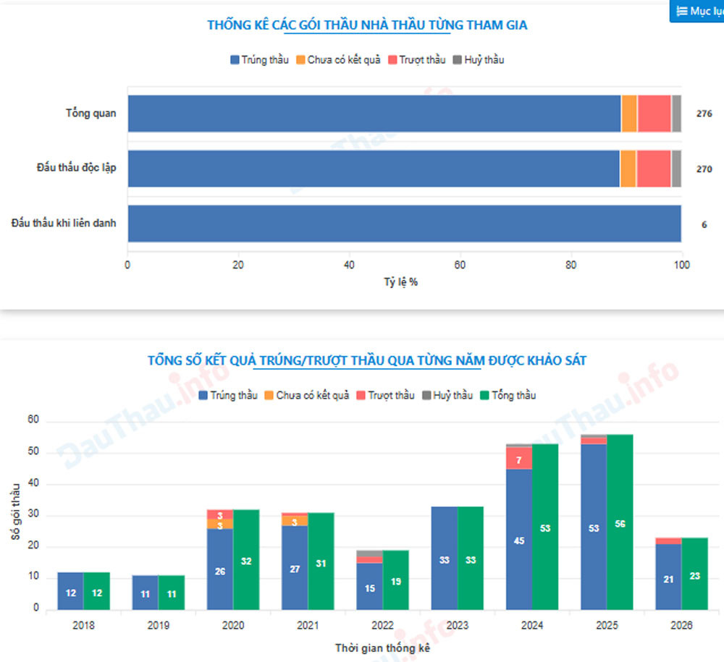Click the 2021 green bar labeled 31

321,561
